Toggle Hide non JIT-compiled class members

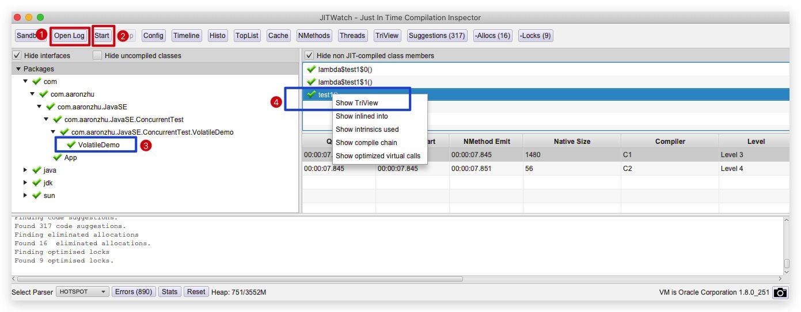(309, 56)
